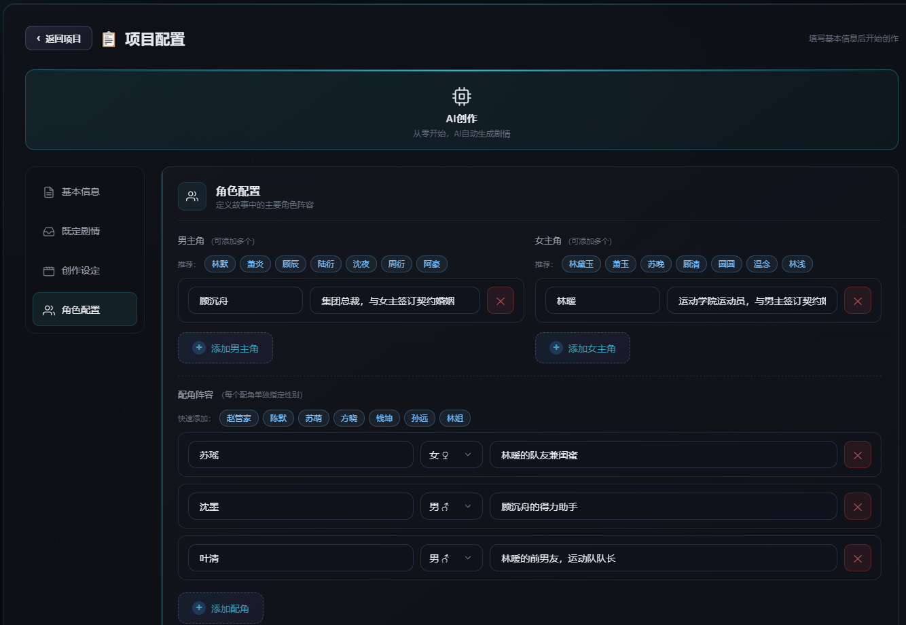Image resolution: width=906 pixels, height=625 pixels.
Task: Quick-add supporting role 林姐
Action: point(455,418)
